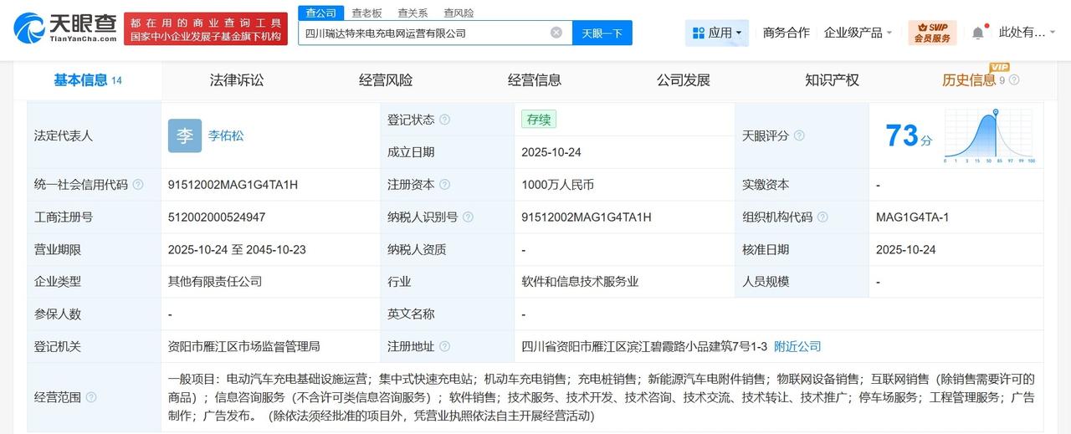Click the 人员规模 label
The width and height of the screenshot is (1071, 434).
click(766, 282)
